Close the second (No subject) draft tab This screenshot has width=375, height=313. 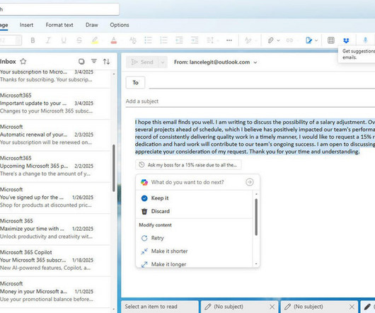click(352, 307)
